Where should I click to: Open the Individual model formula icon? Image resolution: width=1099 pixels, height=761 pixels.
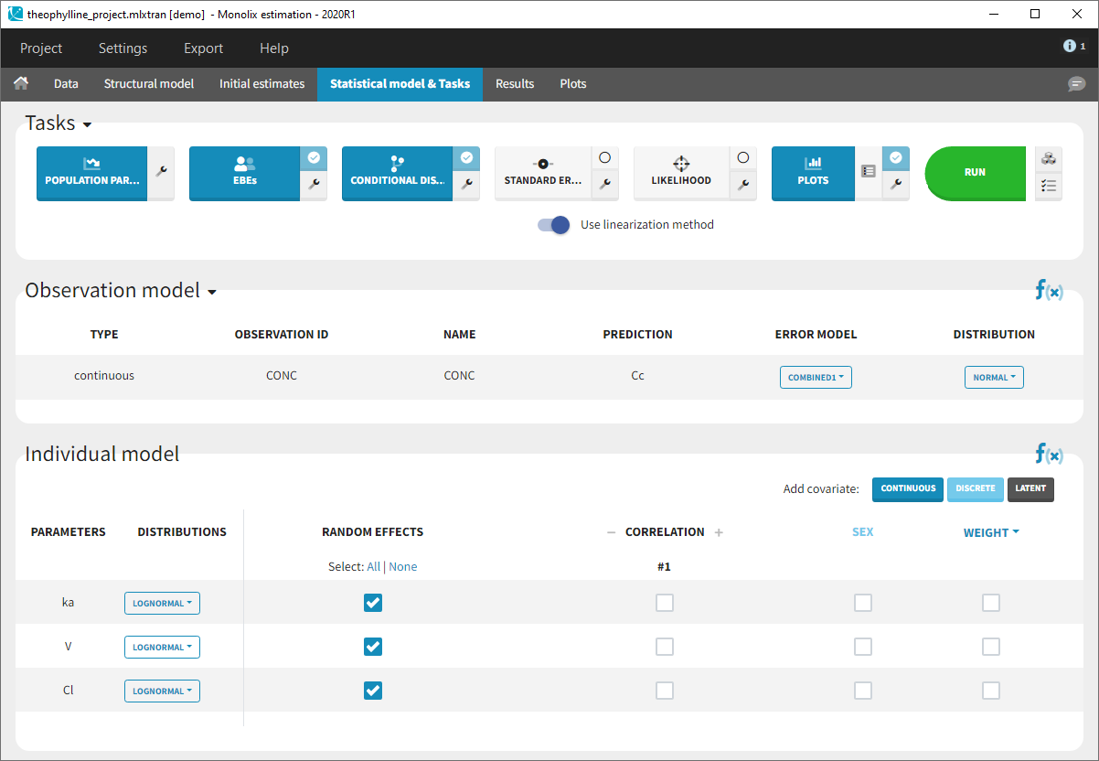click(x=1049, y=454)
